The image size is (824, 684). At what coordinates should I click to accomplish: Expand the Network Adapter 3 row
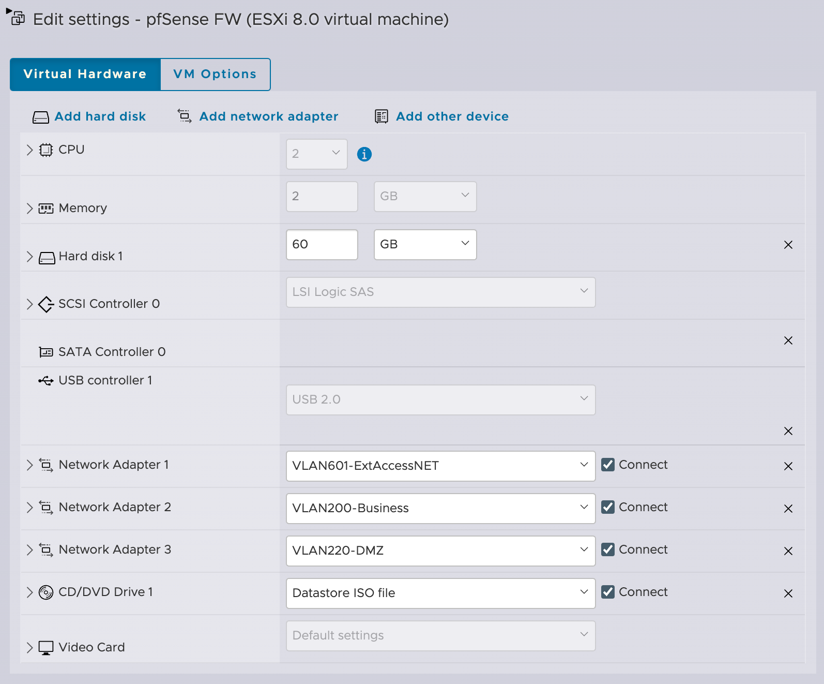[x=29, y=550]
